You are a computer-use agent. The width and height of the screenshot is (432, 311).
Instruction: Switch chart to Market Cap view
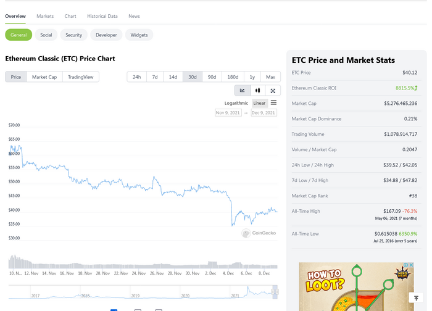pyautogui.click(x=44, y=77)
